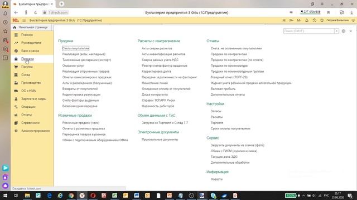Reload the page in browser
This screenshot has height=200, width=357.
click(x=35, y=12)
